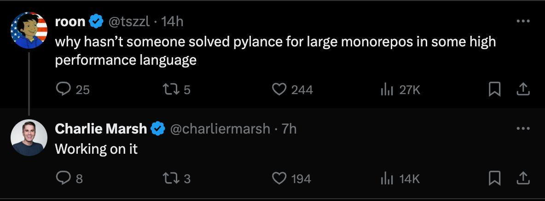Click the @tszzl handle link

click(x=128, y=21)
